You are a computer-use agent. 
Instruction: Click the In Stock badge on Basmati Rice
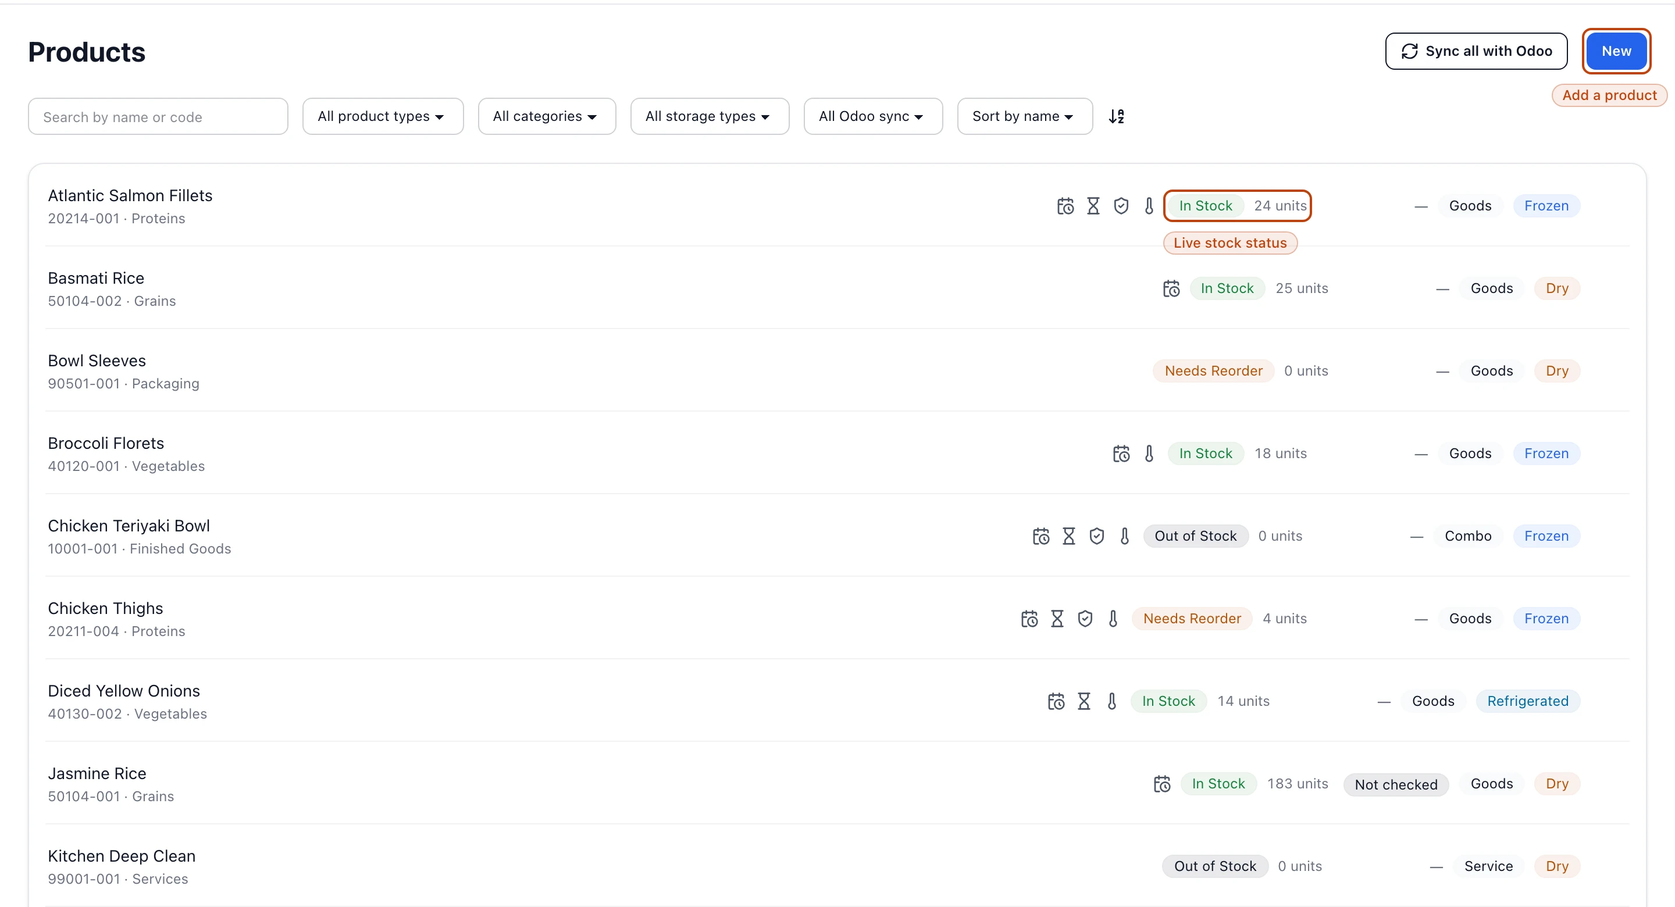click(1227, 289)
